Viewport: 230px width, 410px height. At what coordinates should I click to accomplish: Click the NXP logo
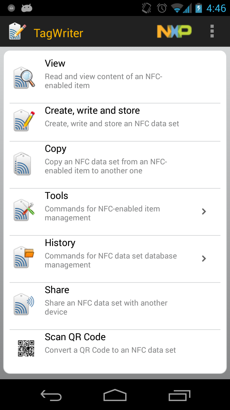(174, 31)
